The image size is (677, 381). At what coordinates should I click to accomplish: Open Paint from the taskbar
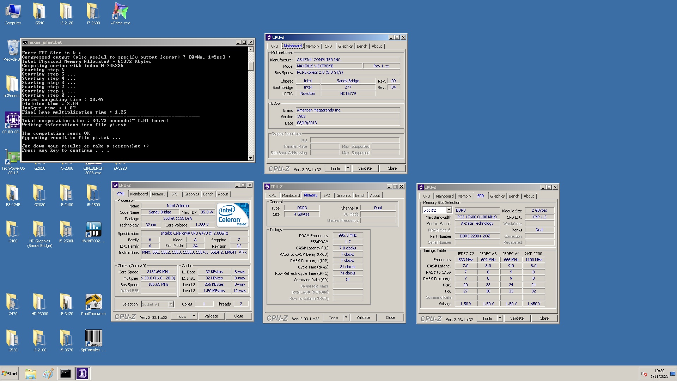[x=48, y=374]
